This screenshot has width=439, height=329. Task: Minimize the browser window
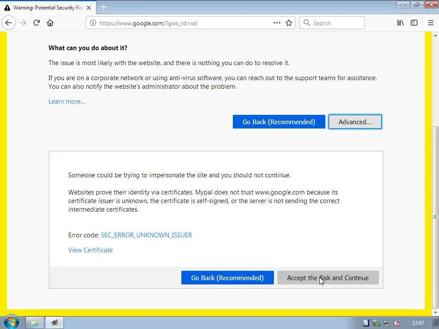403,4
